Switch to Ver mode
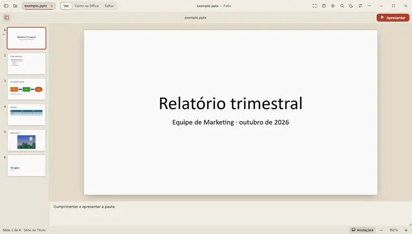Viewport: 412px width, 234px height. pos(66,6)
